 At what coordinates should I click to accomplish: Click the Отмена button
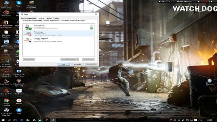[x=77, y=64]
